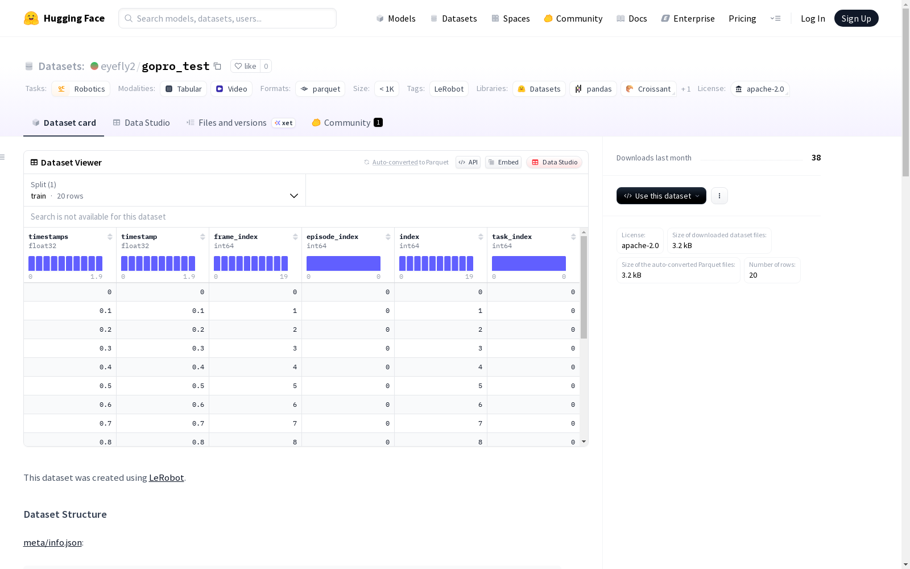
Task: Select the parquet format tag
Action: pyautogui.click(x=320, y=89)
